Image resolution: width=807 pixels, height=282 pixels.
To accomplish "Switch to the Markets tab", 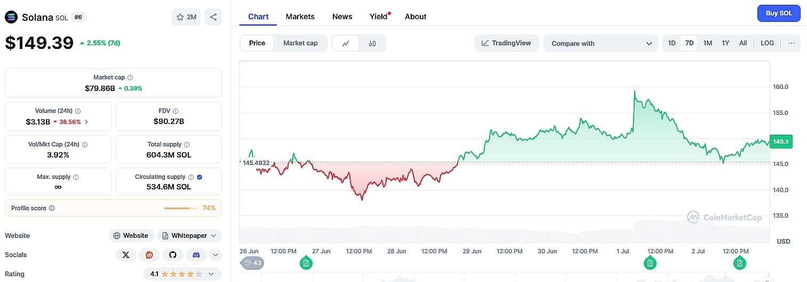I will click(300, 16).
